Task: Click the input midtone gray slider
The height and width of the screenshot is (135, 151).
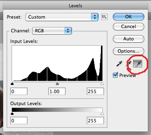Action: 57,84
